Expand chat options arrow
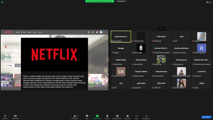This screenshot has width=213, height=120. pyautogui.click(x=91, y=116)
